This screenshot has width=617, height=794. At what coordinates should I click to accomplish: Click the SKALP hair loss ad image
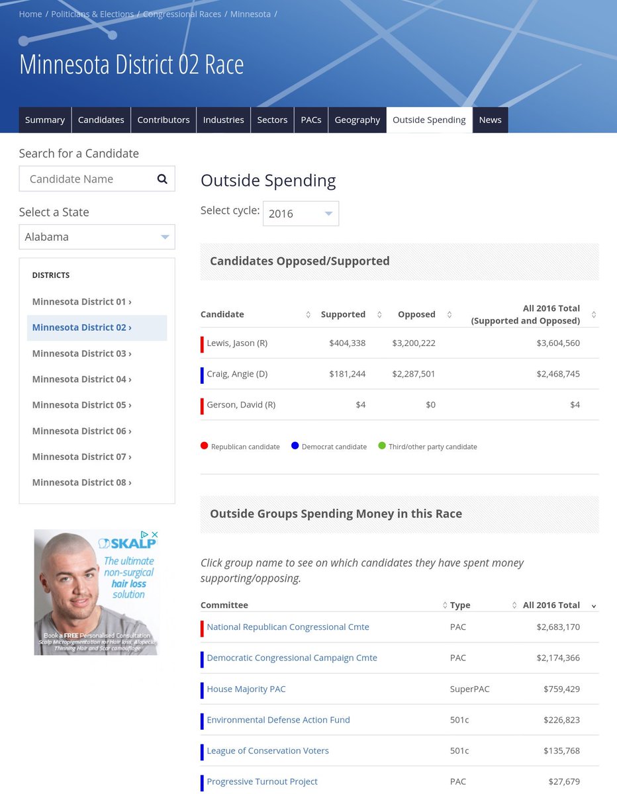[x=97, y=592]
